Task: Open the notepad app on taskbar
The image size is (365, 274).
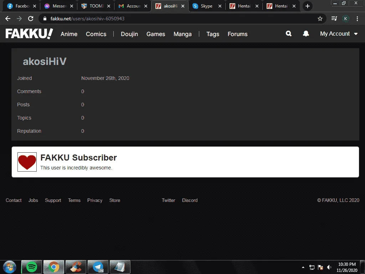Action: [x=120, y=267]
